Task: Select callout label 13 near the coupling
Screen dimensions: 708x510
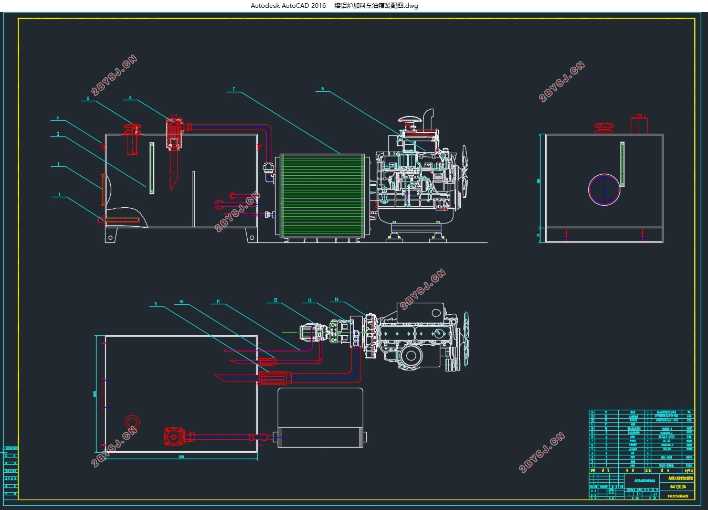Action: pos(310,300)
